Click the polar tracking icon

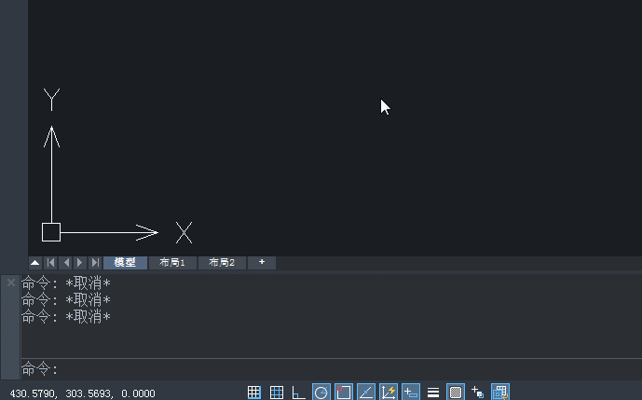pyautogui.click(x=321, y=393)
